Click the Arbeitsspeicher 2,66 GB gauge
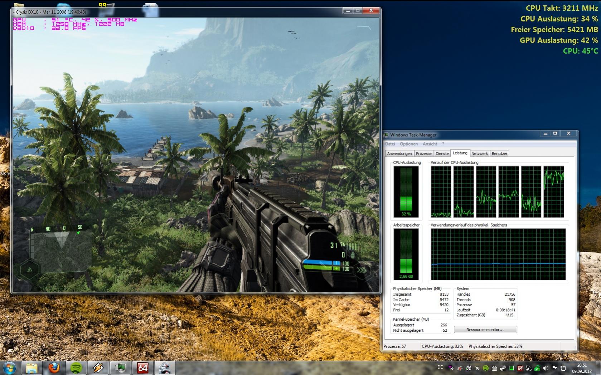This screenshot has width=601, height=375. point(406,254)
